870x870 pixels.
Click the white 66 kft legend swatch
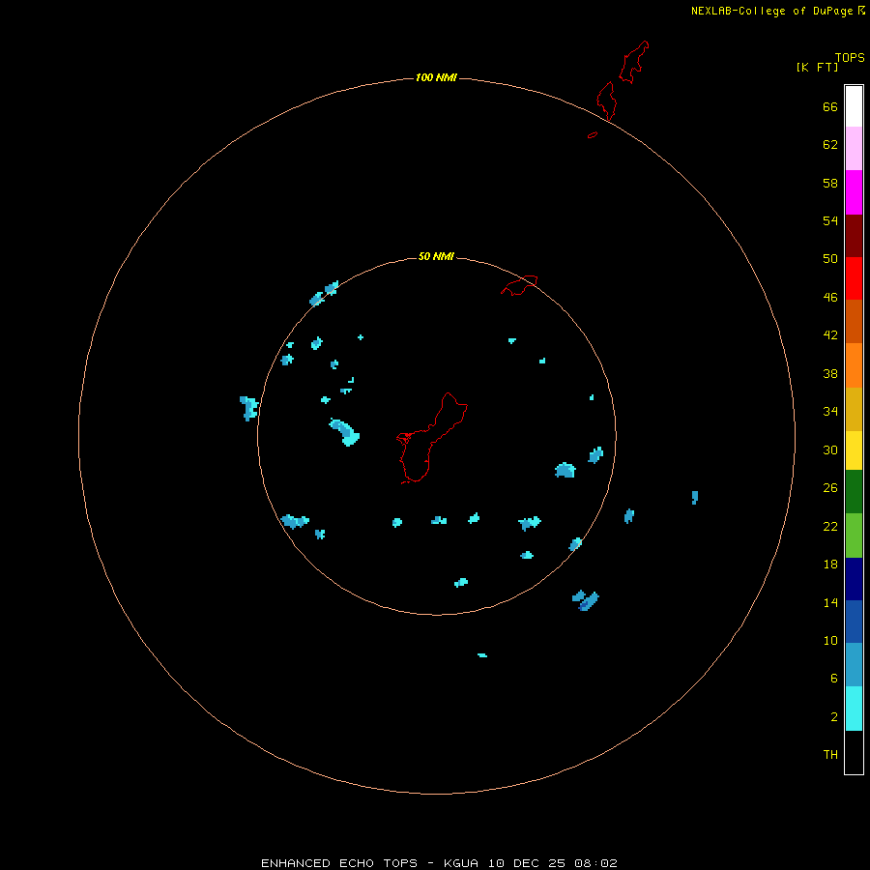pyautogui.click(x=854, y=106)
